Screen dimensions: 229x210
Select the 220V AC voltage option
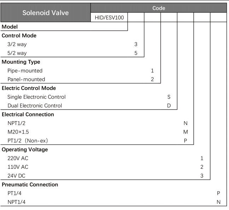pyautogui.click(x=18, y=158)
